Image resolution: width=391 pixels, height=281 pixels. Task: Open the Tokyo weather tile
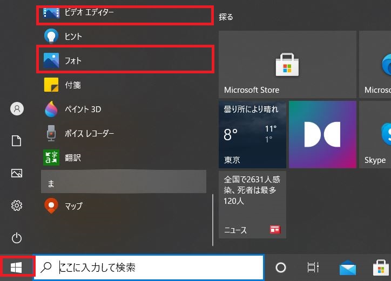click(252, 134)
